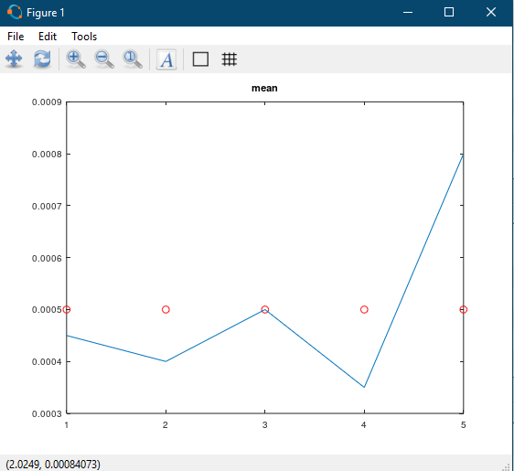Click the red circle marker at x=4
This screenshot has height=471, width=514.
click(364, 309)
